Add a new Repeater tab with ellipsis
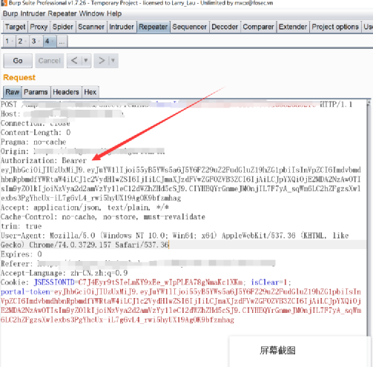This screenshot has height=367, width=373. click(62, 41)
